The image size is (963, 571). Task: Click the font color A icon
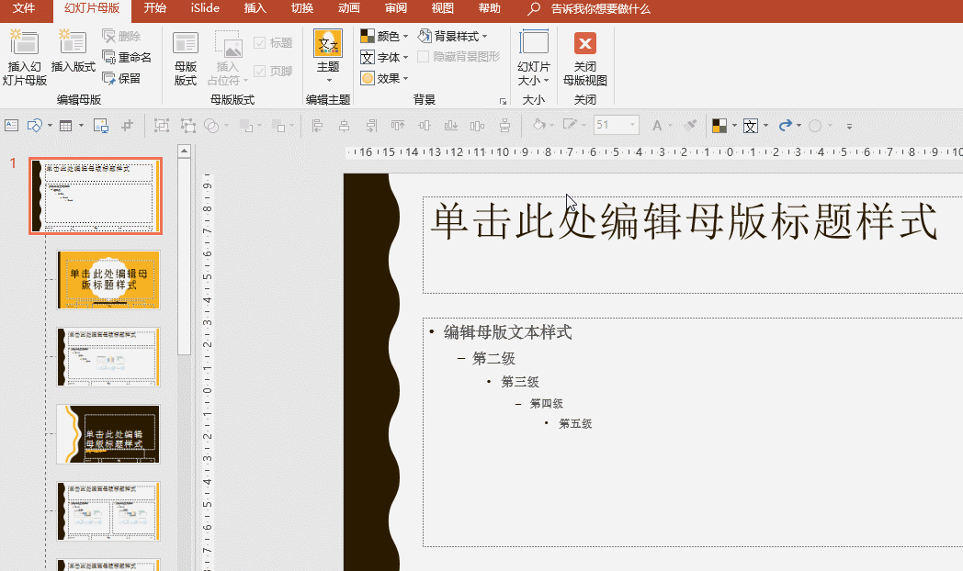coord(656,126)
